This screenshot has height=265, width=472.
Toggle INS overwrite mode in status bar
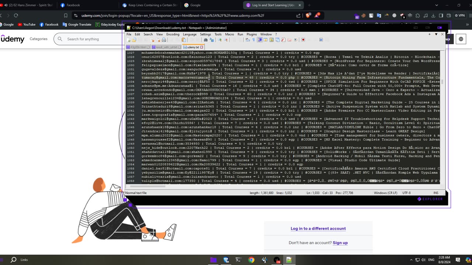pyautogui.click(x=436, y=193)
